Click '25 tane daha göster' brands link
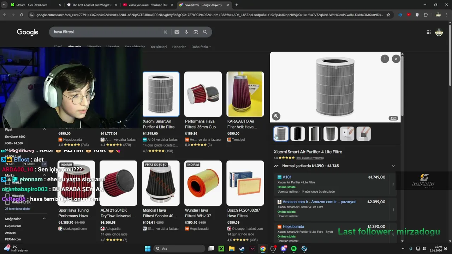 tap(18, 209)
